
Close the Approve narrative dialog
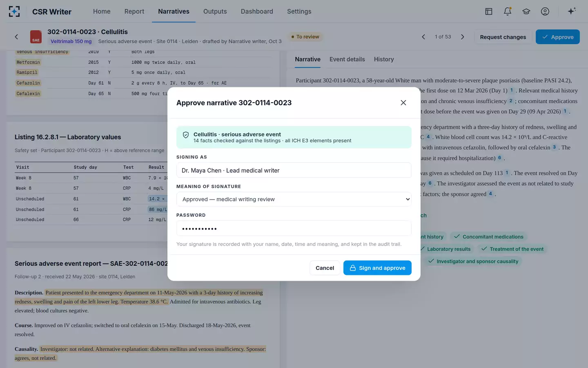click(x=403, y=103)
